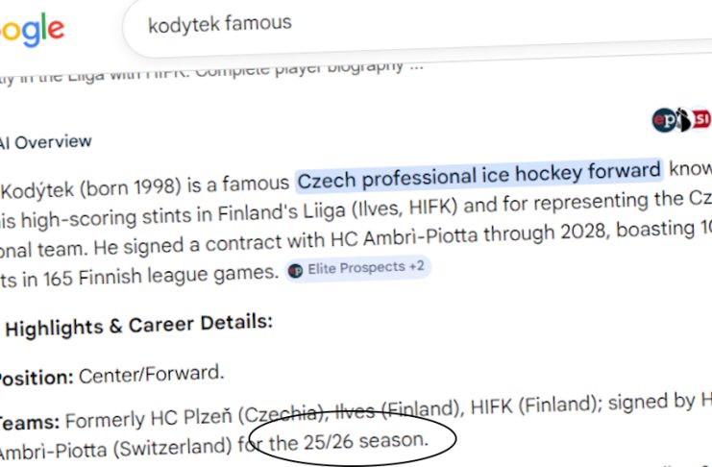Click highlighted 'Czech professional ice hockey forward' text
Image resolution: width=712 pixels, height=467 pixels.
click(479, 175)
